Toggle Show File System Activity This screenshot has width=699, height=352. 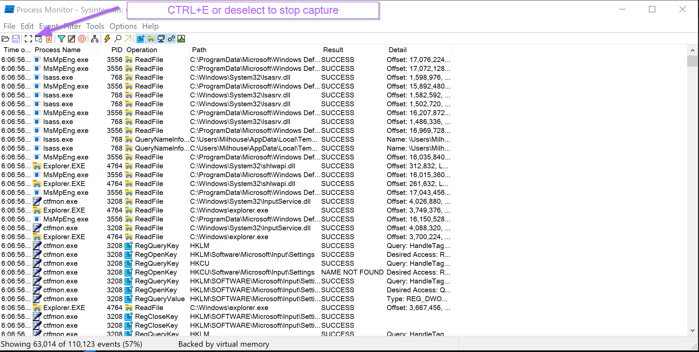pos(151,39)
